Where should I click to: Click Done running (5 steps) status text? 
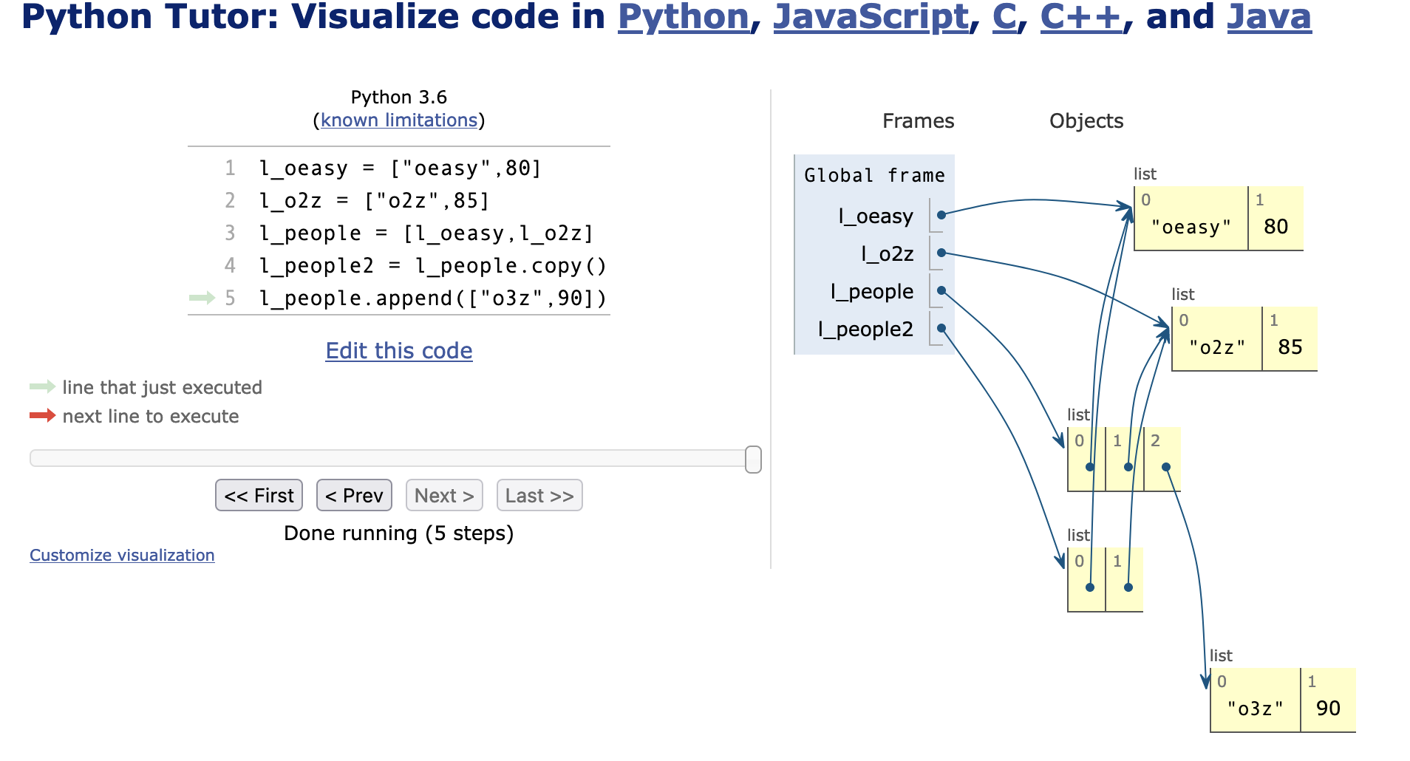[x=399, y=533]
